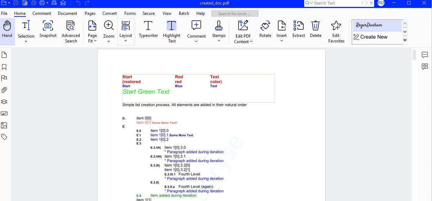Open Edit Favorites star icon
Image resolution: width=432 pixels, height=201 pixels.
tap(336, 26)
